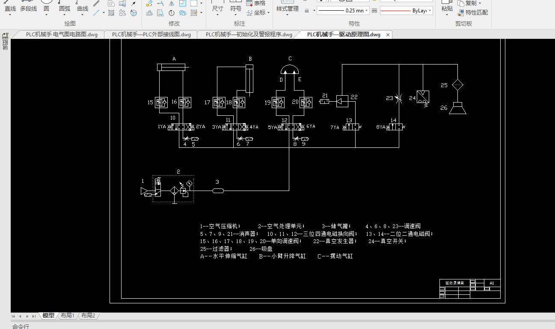Image resolution: width=555 pixels, height=329 pixels.
Task: Click previous layout tab arrow
Action: pyautogui.click(x=20, y=316)
